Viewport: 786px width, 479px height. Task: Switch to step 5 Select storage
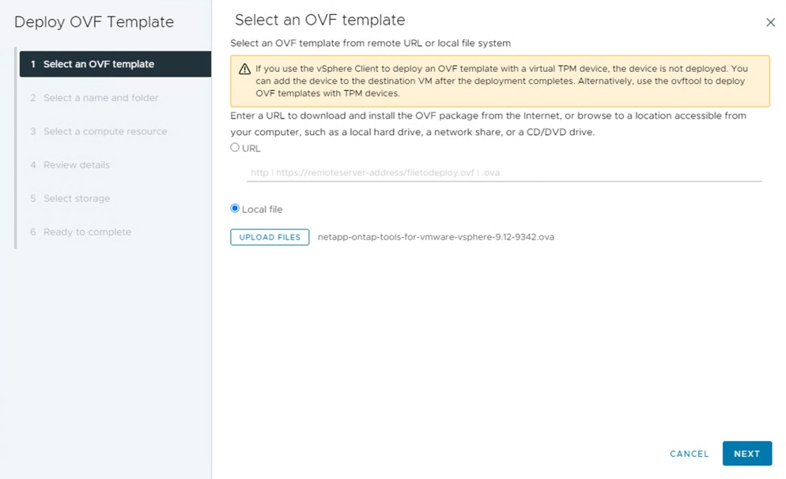point(76,198)
